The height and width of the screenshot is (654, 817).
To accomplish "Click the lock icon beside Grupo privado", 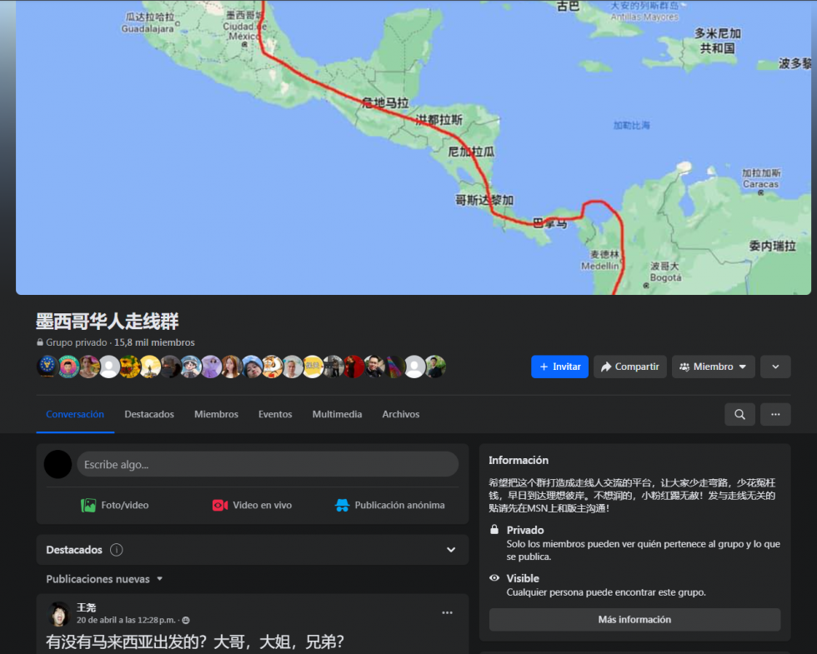I will 40,342.
